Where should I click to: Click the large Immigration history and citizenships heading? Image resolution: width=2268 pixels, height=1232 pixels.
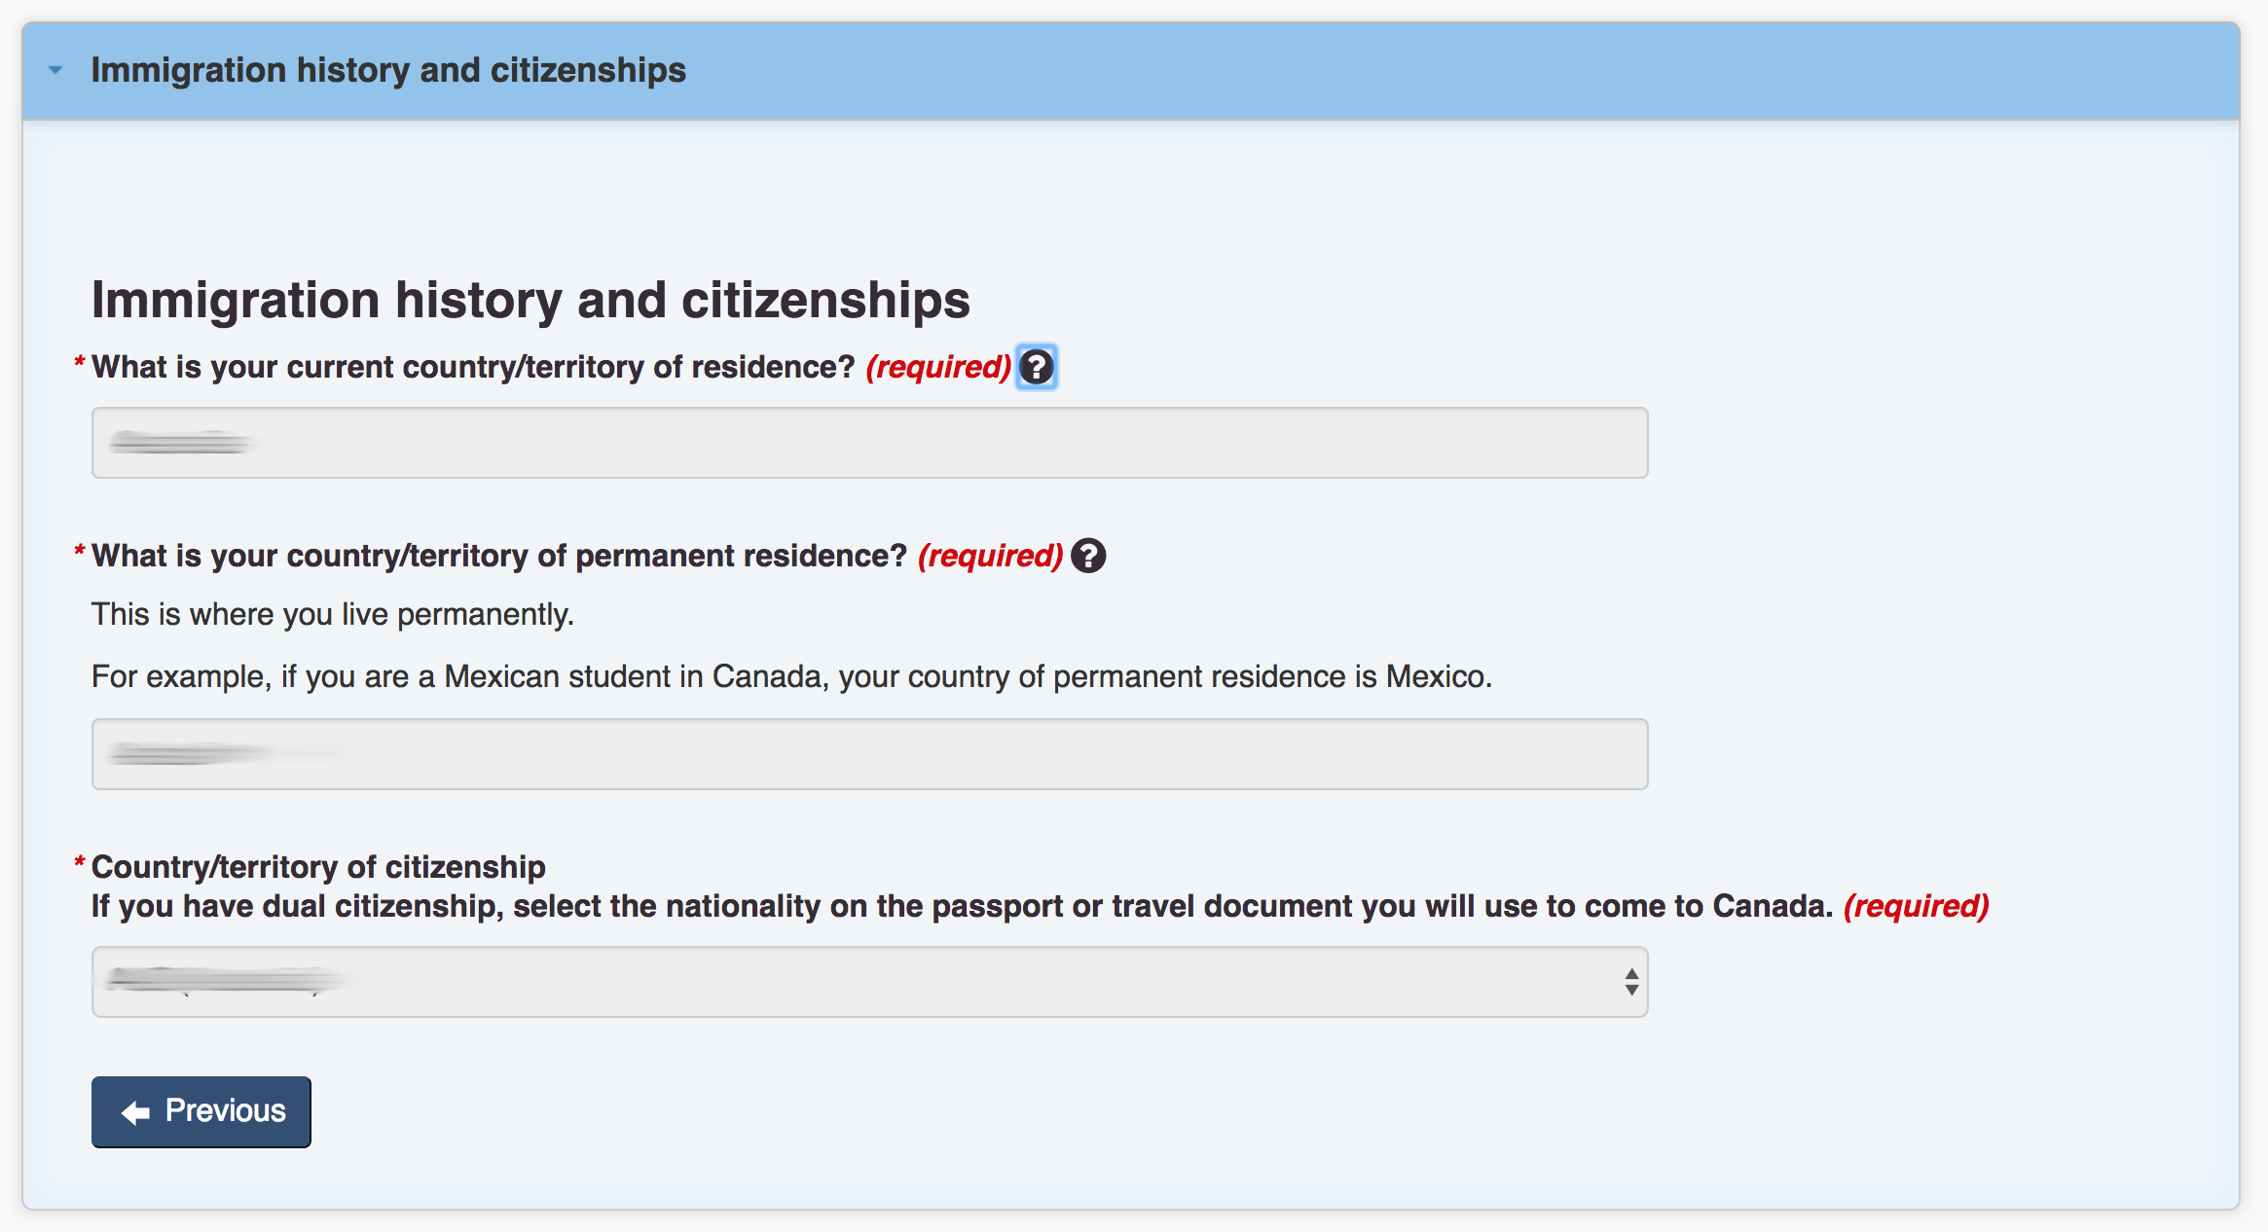tap(530, 299)
